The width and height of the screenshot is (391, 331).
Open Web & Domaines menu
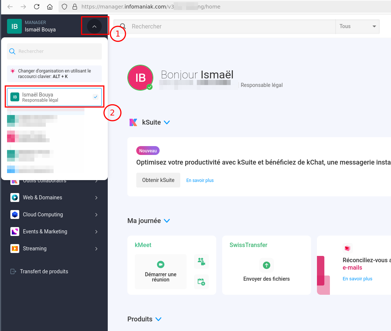tap(54, 197)
